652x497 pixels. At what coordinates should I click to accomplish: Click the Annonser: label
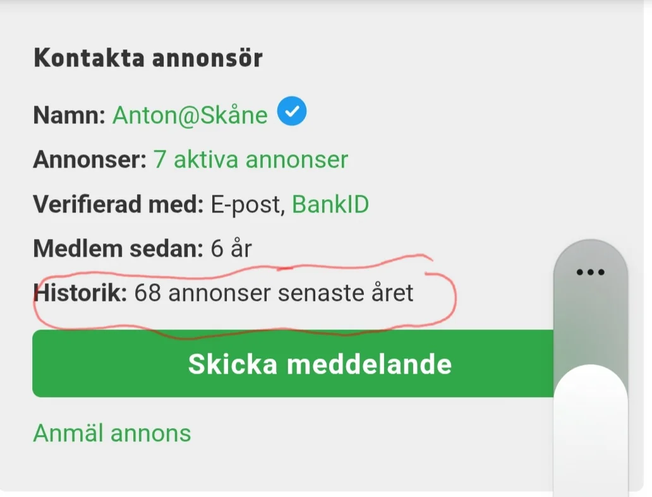(x=90, y=160)
